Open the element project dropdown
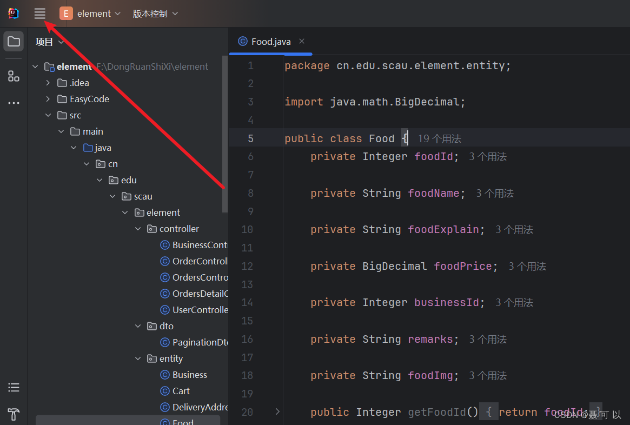 [98, 14]
